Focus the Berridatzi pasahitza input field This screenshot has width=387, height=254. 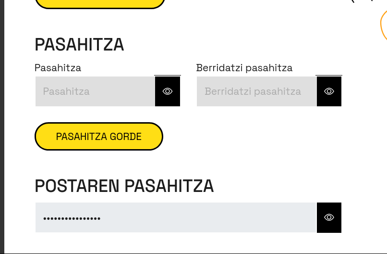click(x=256, y=91)
